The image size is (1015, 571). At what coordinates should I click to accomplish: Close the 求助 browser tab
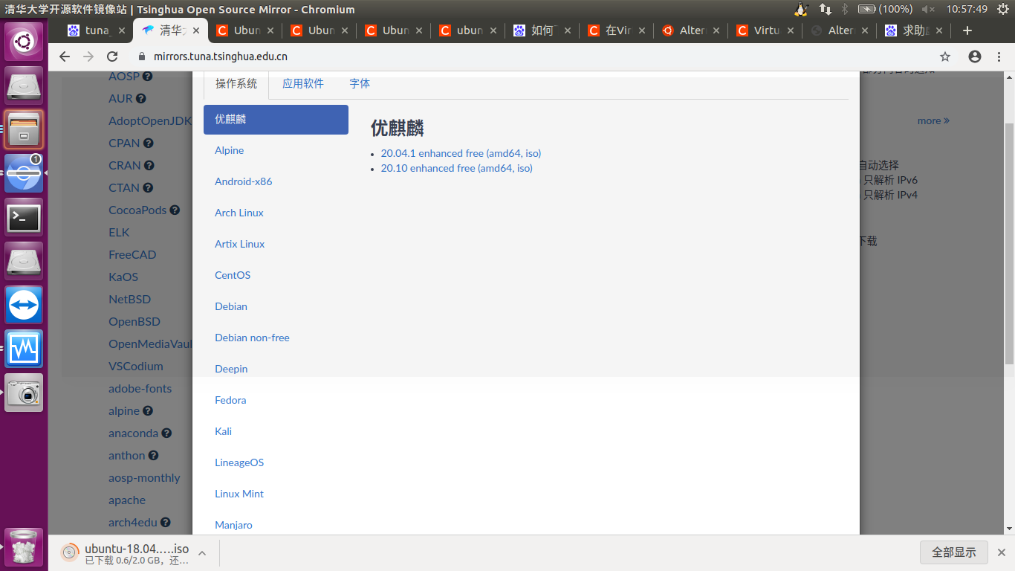coord(939,30)
